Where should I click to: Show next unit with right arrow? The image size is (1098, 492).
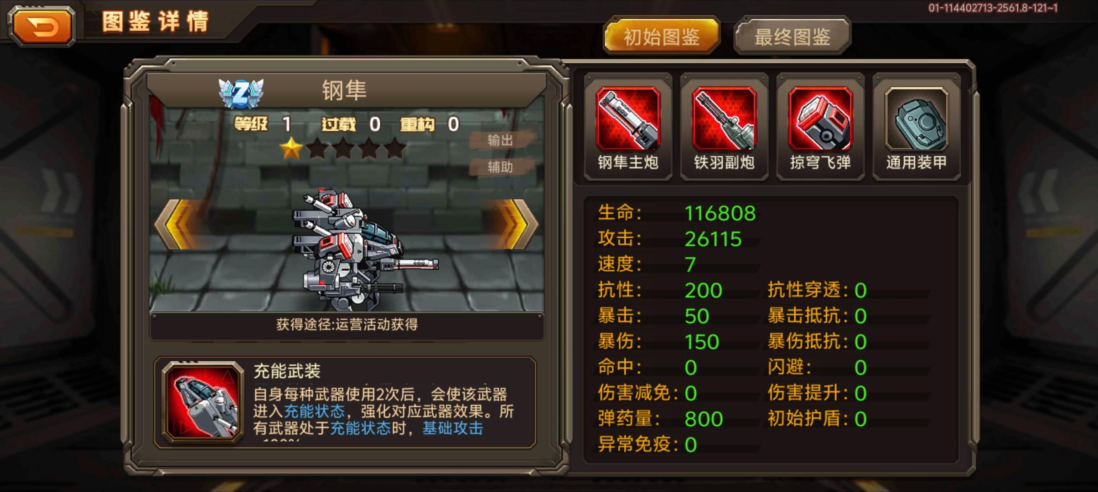coord(517,224)
